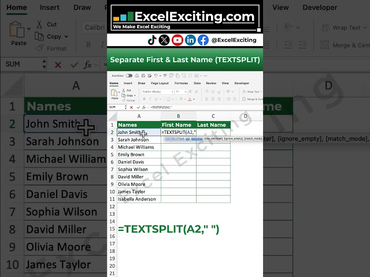This screenshot has height=277, width=370.
Task: Select the Emily Brown cell in the enlarged background sheet
Action: pyautogui.click(x=65, y=177)
